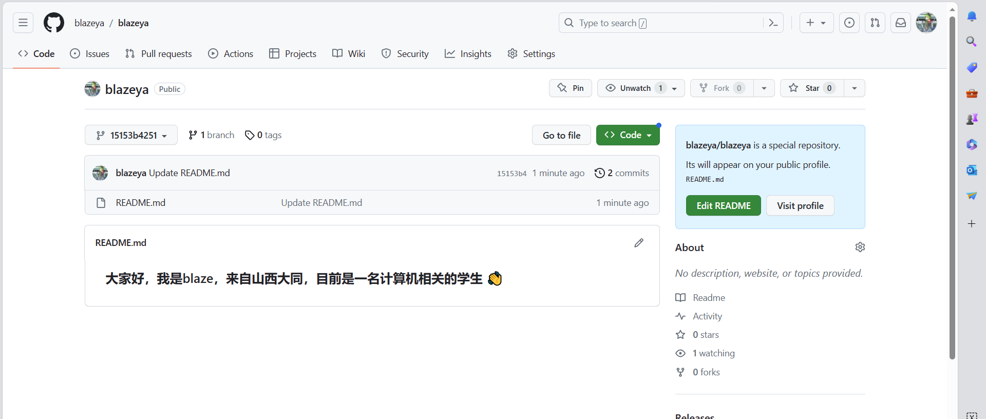986x419 pixels.
Task: Open the user avatar menu
Action: point(926,23)
